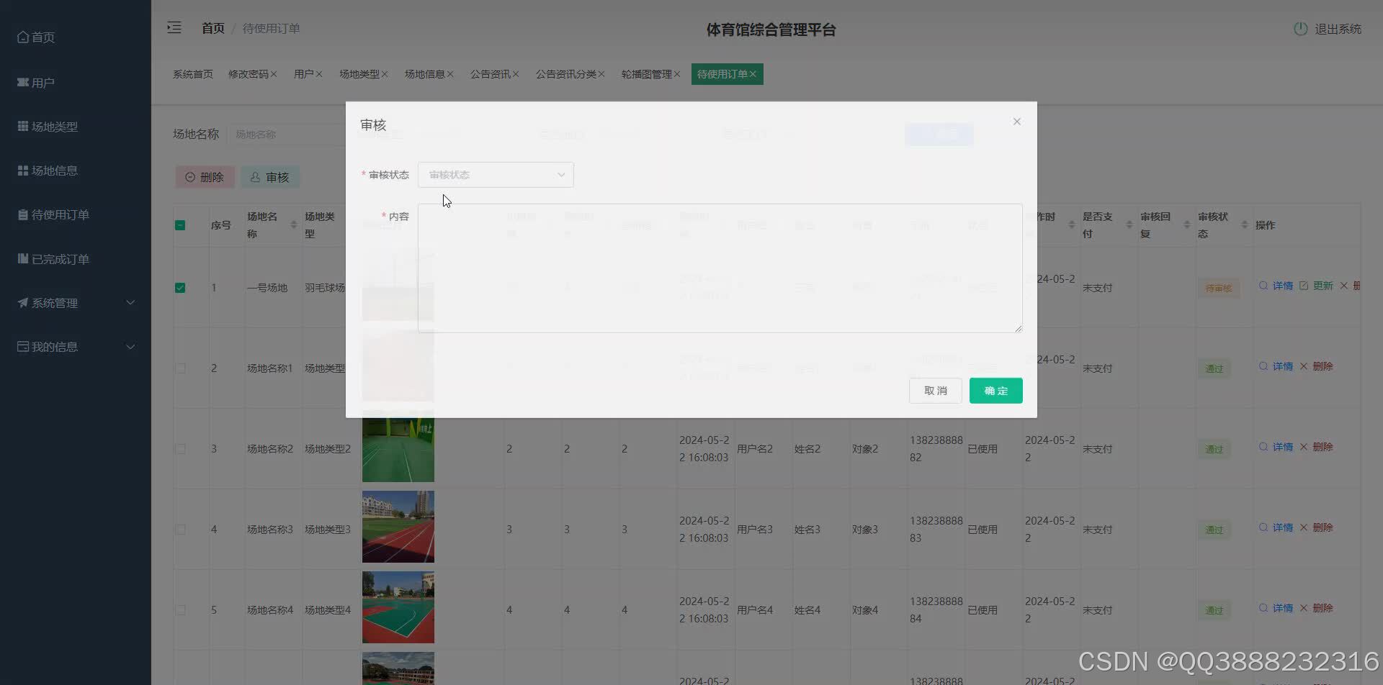
Task: Open running track thumbnail in row 4
Action: pyautogui.click(x=398, y=527)
